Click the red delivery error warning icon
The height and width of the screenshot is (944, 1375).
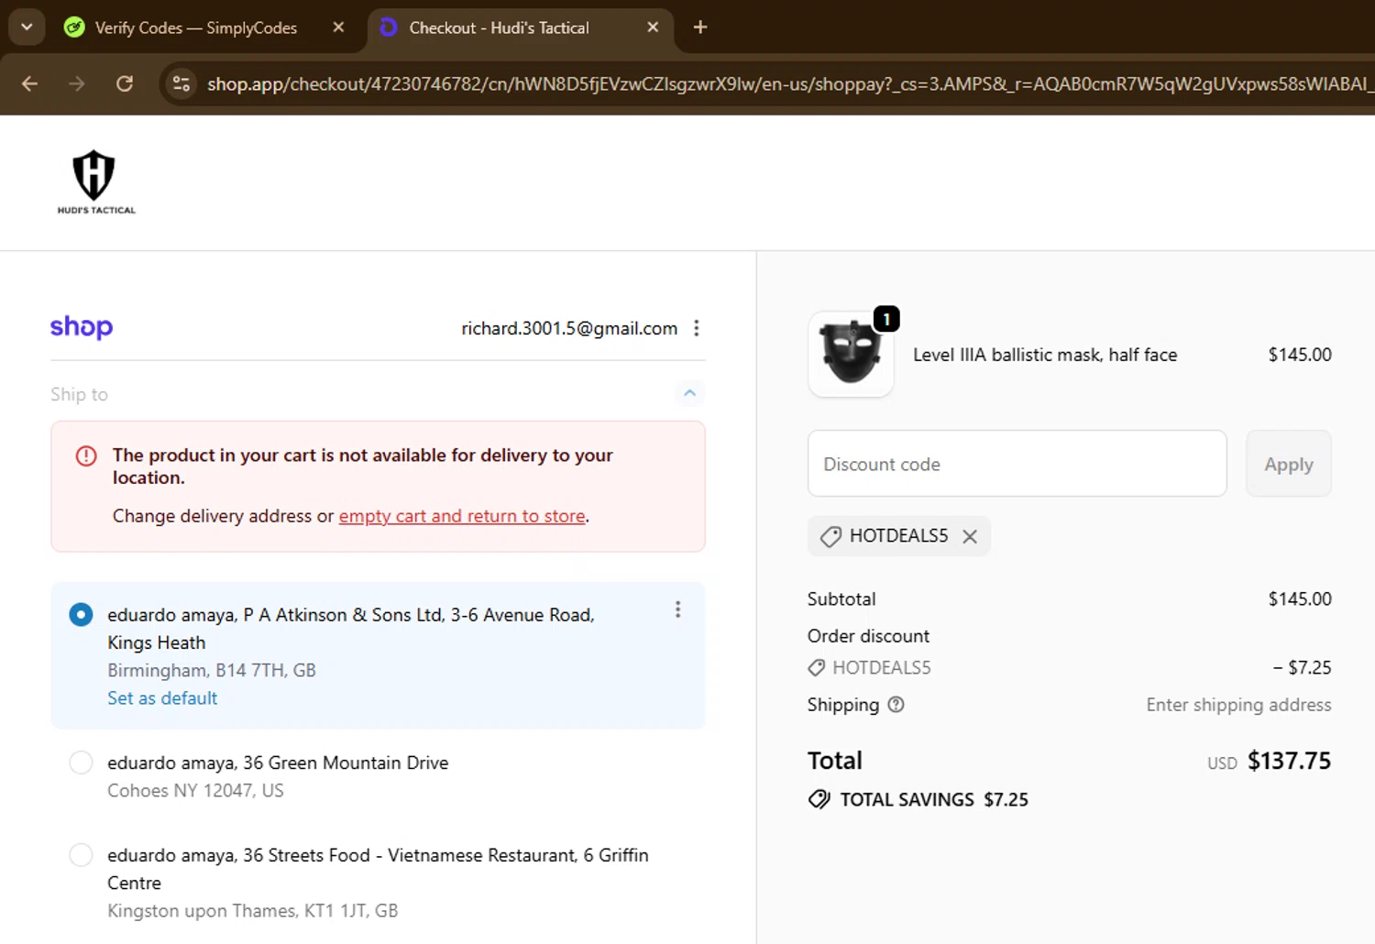(x=86, y=456)
